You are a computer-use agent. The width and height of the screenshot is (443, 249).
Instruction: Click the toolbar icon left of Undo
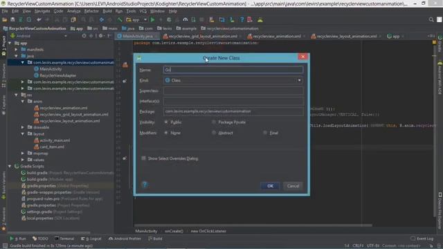(x=29, y=20)
